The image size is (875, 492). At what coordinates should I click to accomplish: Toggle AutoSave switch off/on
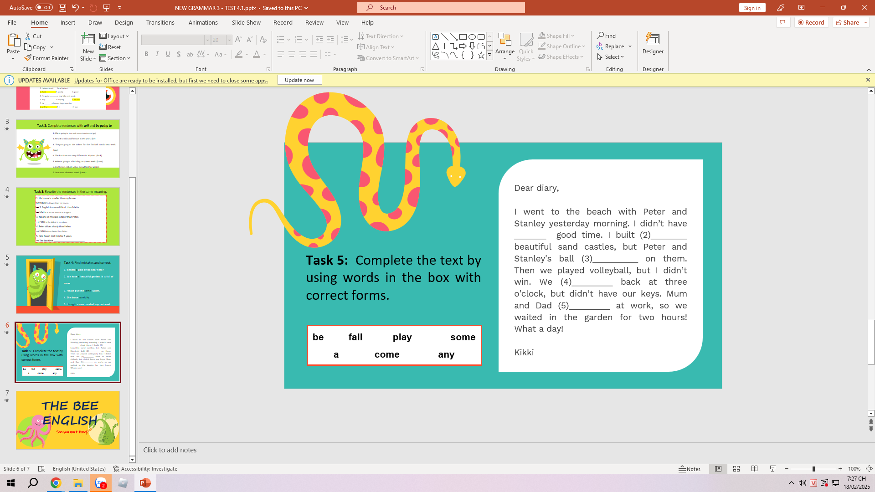[44, 8]
